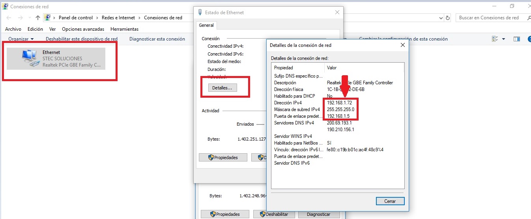This screenshot has height=219, width=531.
Task: Click the Cerrar button
Action: coord(390,201)
